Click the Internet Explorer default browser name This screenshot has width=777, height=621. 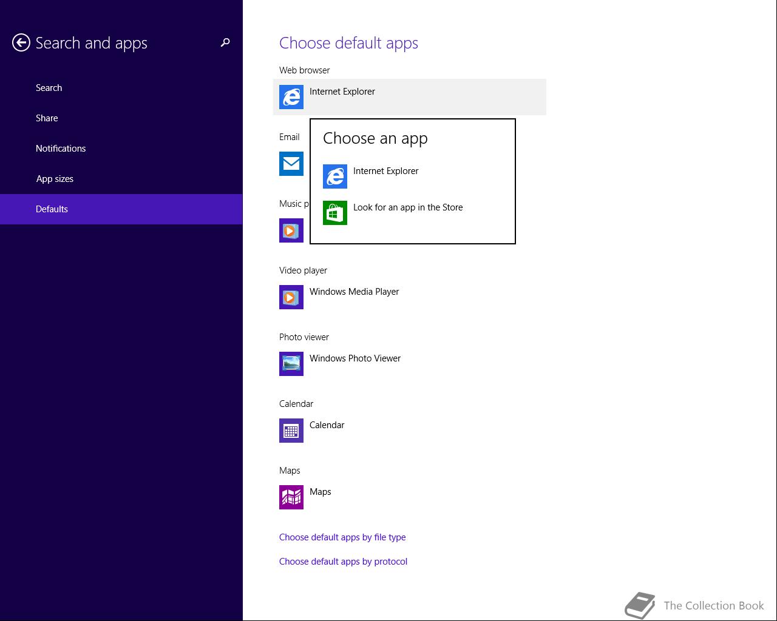tap(342, 92)
